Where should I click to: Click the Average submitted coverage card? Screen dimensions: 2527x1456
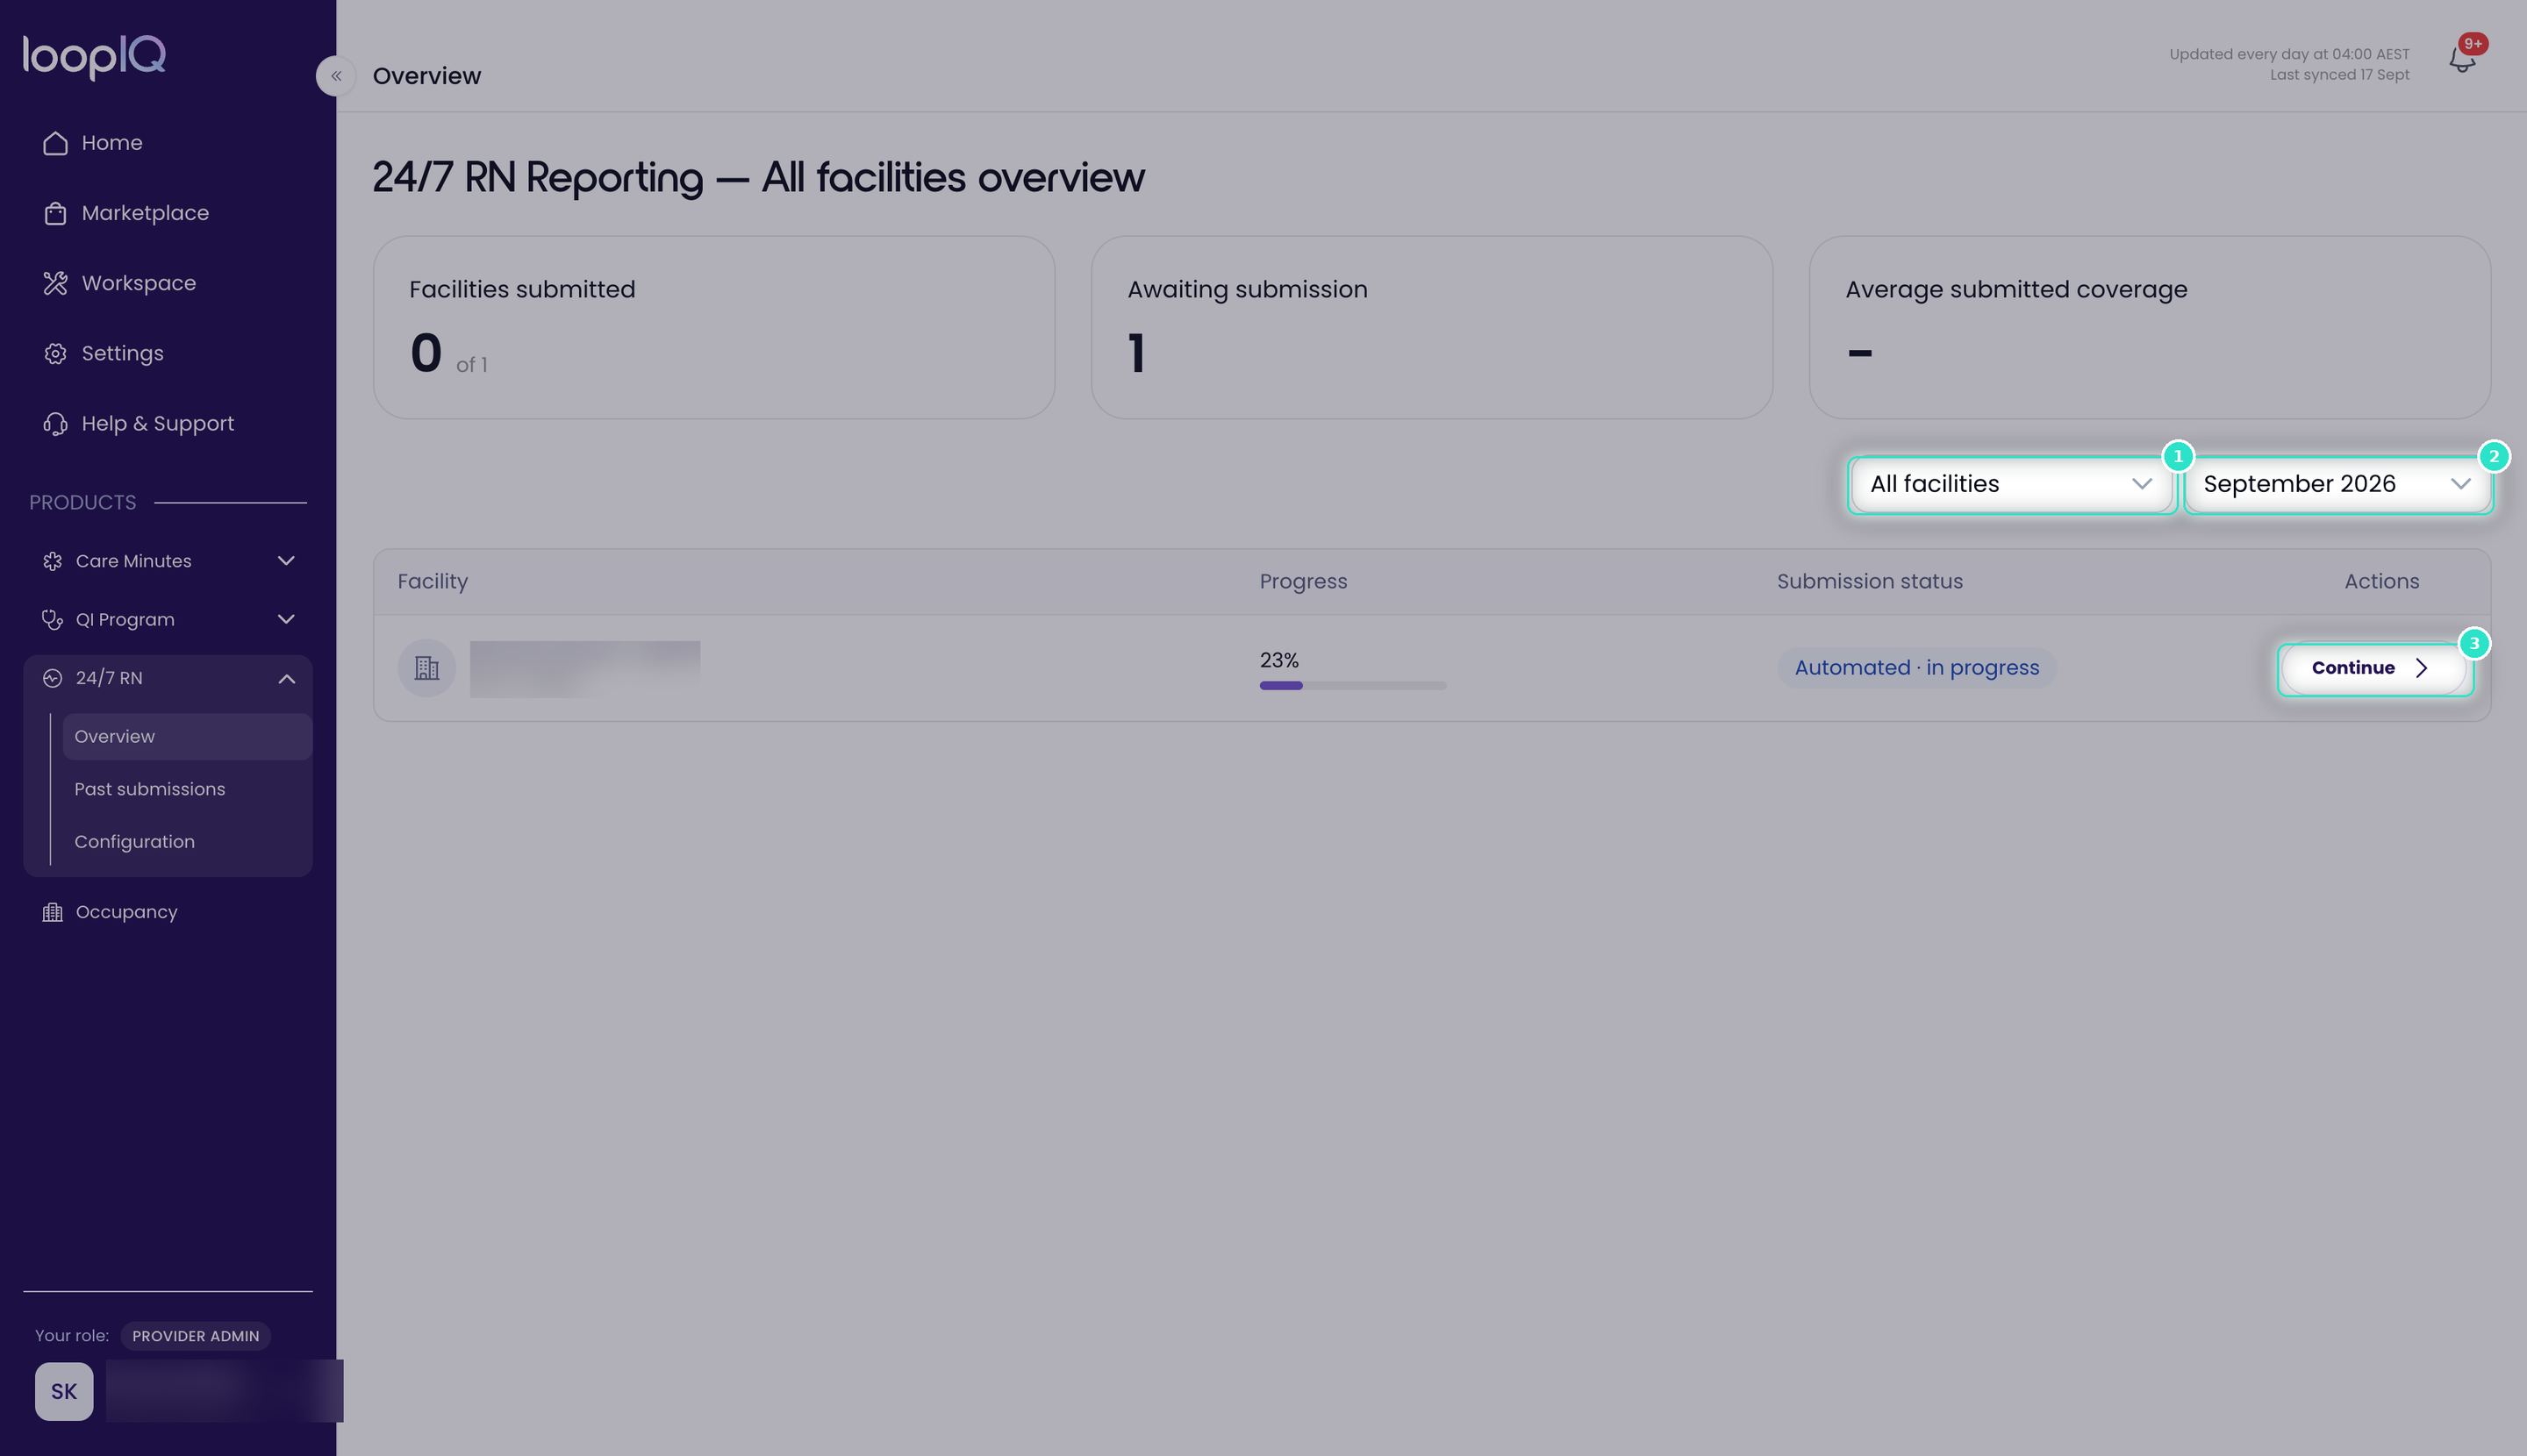2149,327
